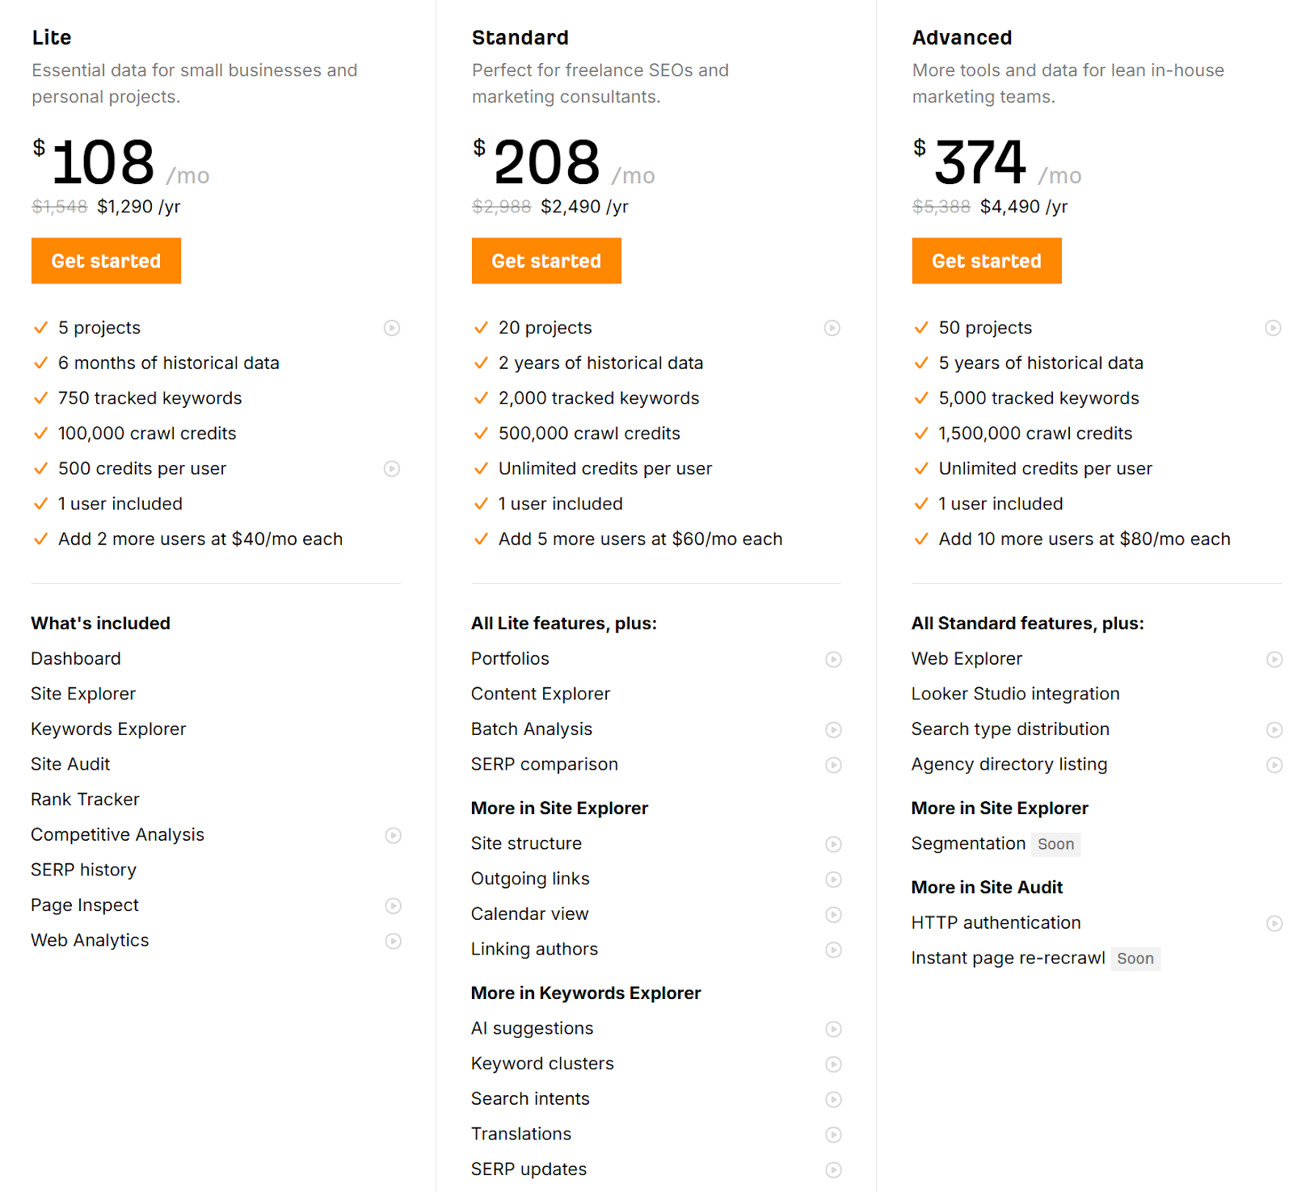The width and height of the screenshot is (1293, 1192).
Task: Click play icon beside Batch Analysis
Action: point(833,730)
